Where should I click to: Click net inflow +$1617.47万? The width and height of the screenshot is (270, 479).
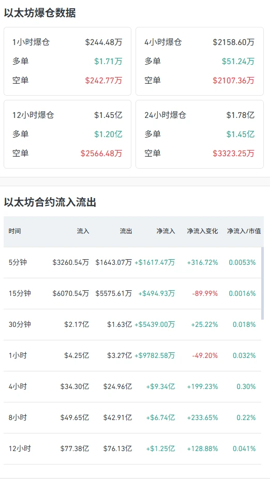[155, 262]
